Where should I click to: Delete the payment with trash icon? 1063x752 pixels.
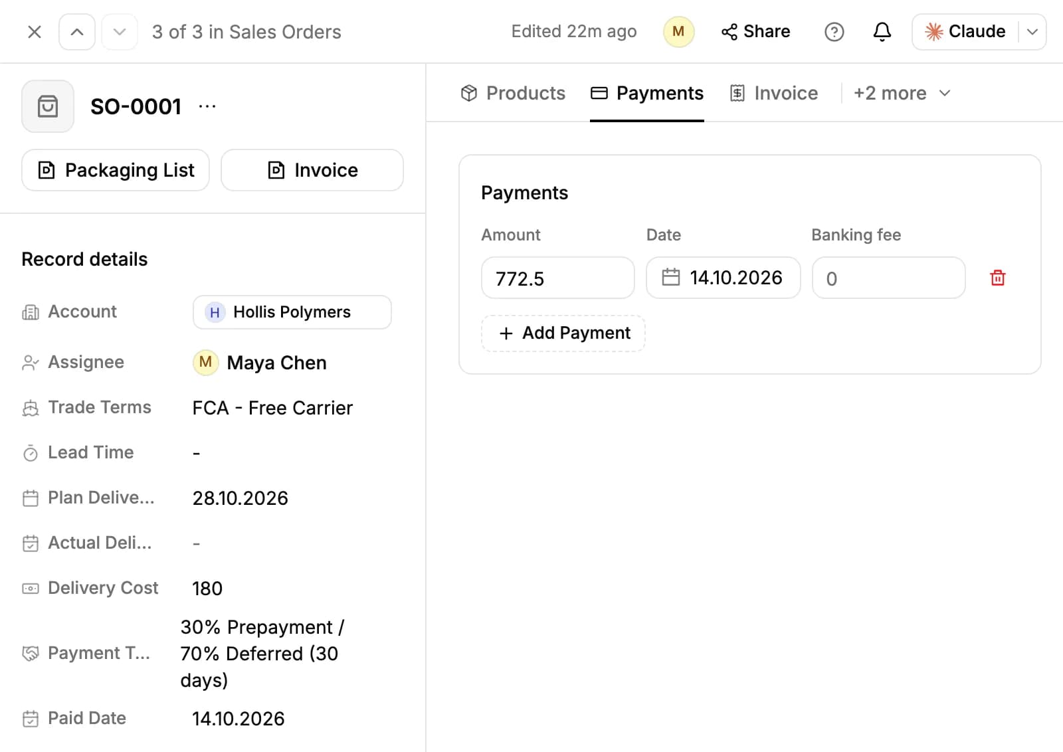(998, 278)
